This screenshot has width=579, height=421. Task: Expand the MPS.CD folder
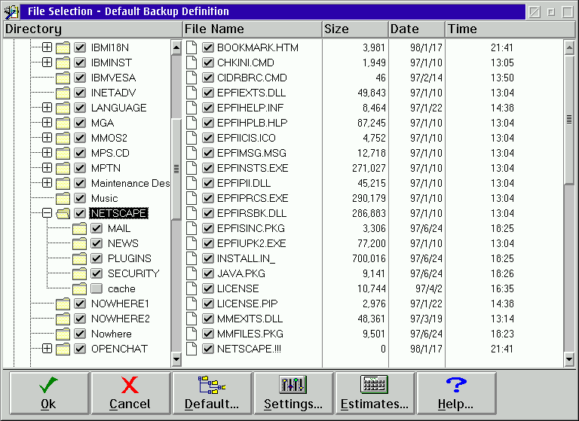(47, 153)
